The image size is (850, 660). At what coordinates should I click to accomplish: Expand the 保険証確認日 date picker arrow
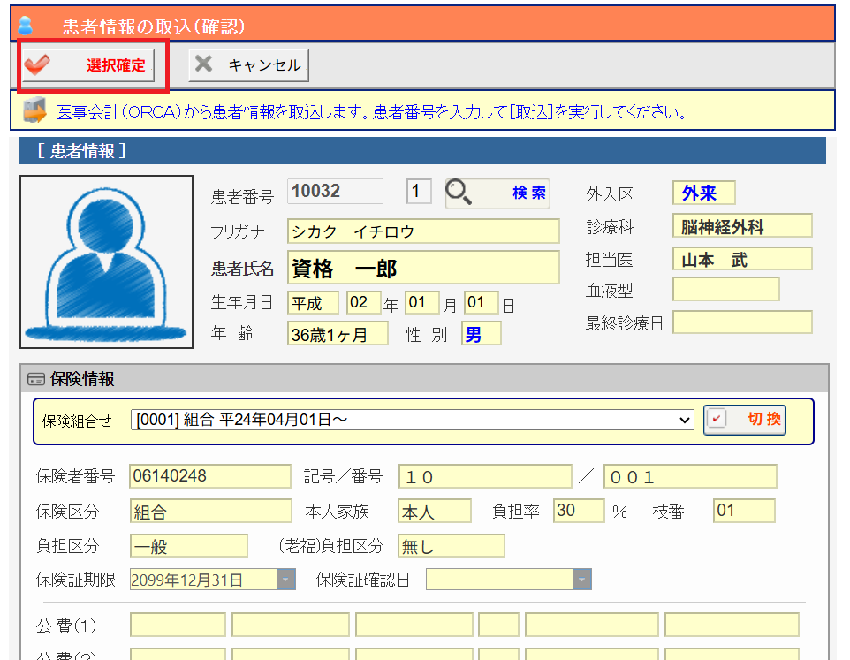tap(581, 580)
